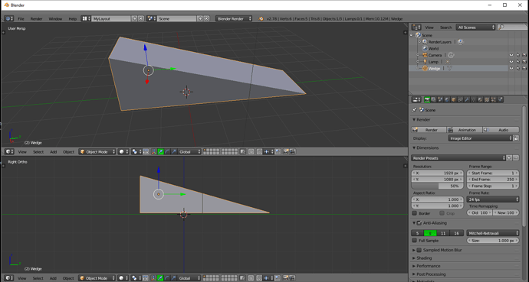Open Image Editor display dropdown

click(480, 138)
